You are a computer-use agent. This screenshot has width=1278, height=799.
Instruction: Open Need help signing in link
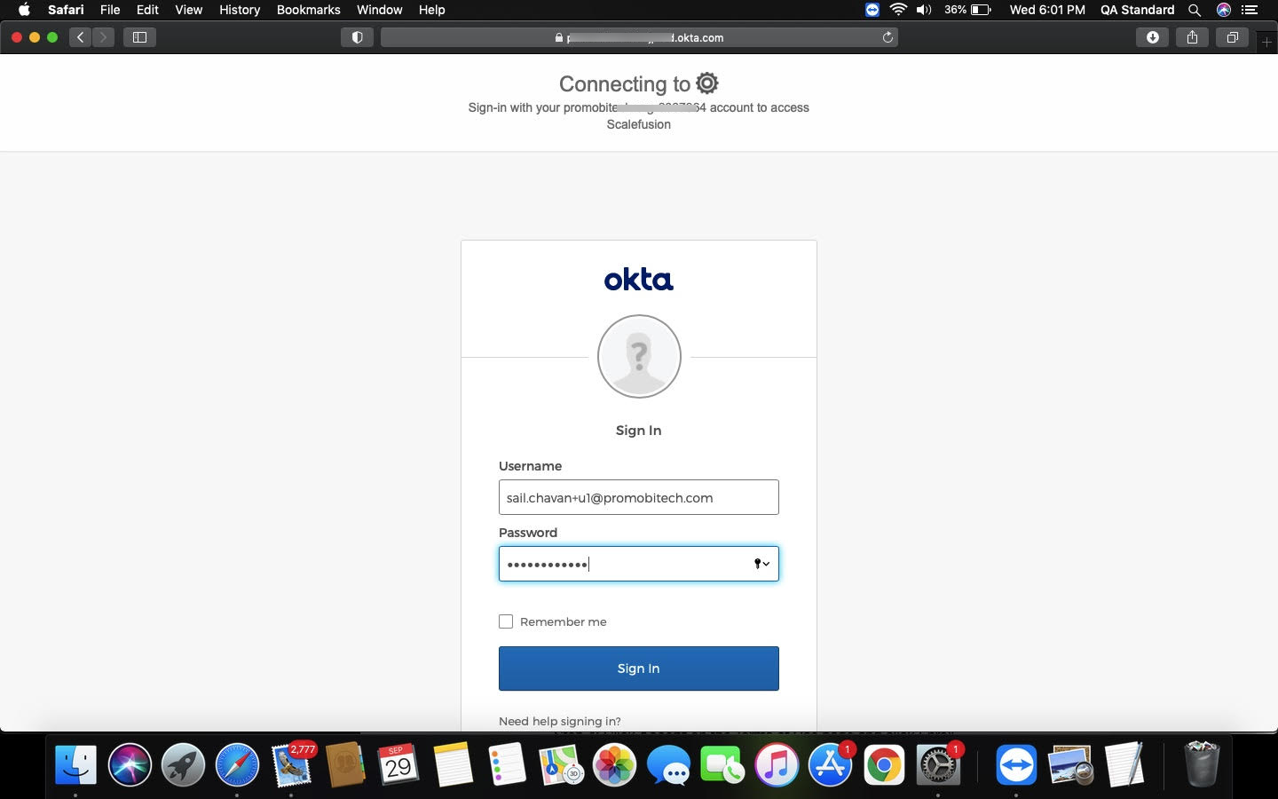pyautogui.click(x=560, y=721)
